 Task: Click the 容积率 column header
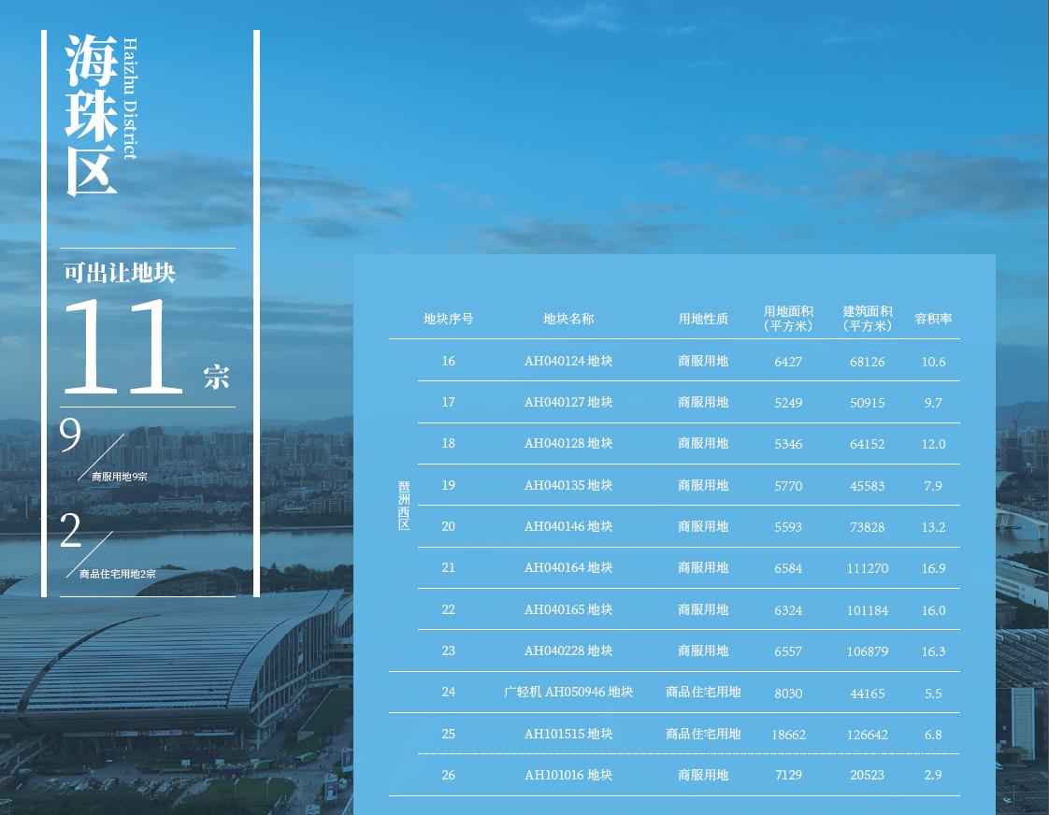click(x=933, y=319)
